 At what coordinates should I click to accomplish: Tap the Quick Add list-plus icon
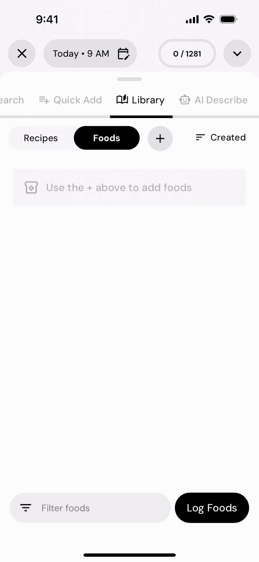pyautogui.click(x=44, y=100)
